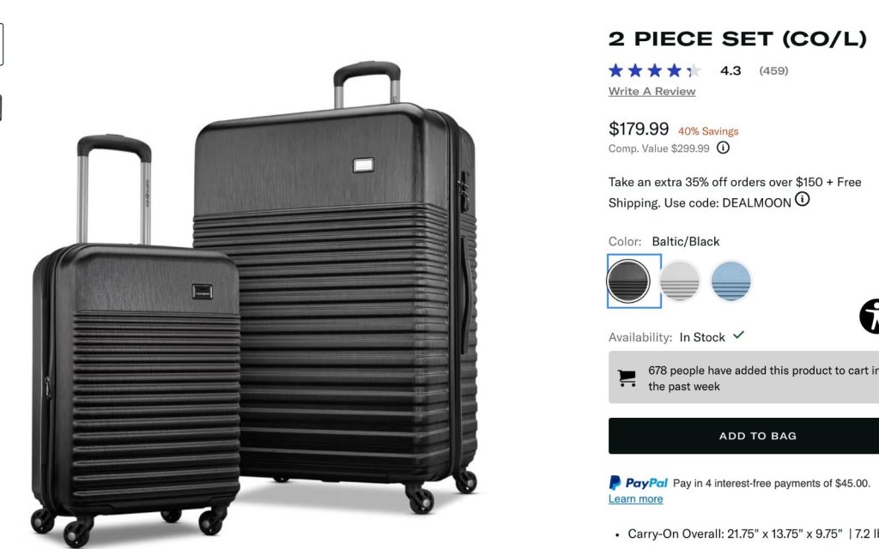
Task: Click the first rating star
Action: (615, 70)
